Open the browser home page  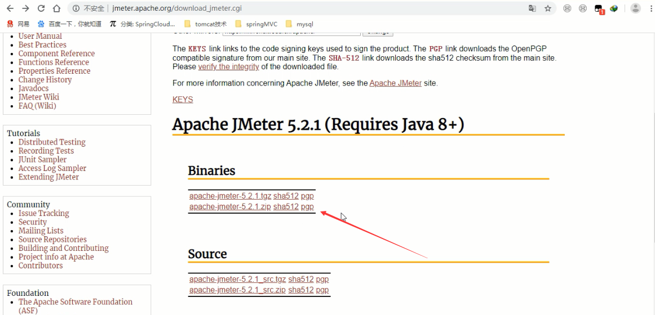(57, 8)
